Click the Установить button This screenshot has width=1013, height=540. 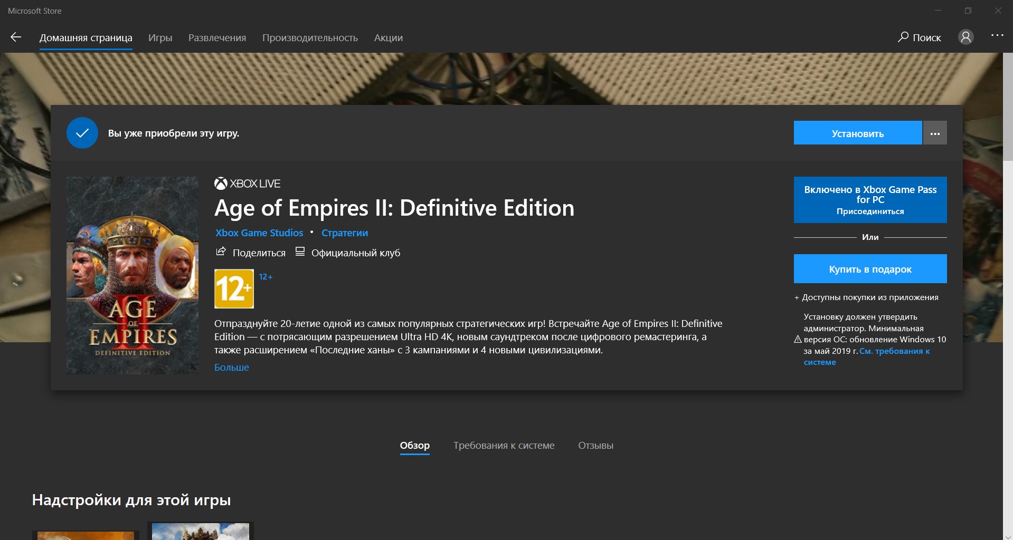[x=858, y=133]
